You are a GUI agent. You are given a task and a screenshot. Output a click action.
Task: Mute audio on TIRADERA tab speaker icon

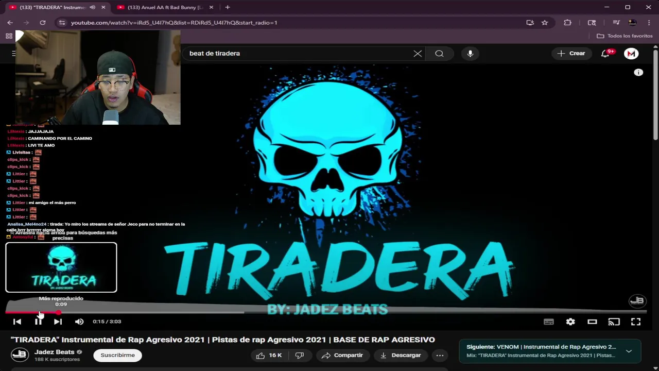pyautogui.click(x=93, y=7)
